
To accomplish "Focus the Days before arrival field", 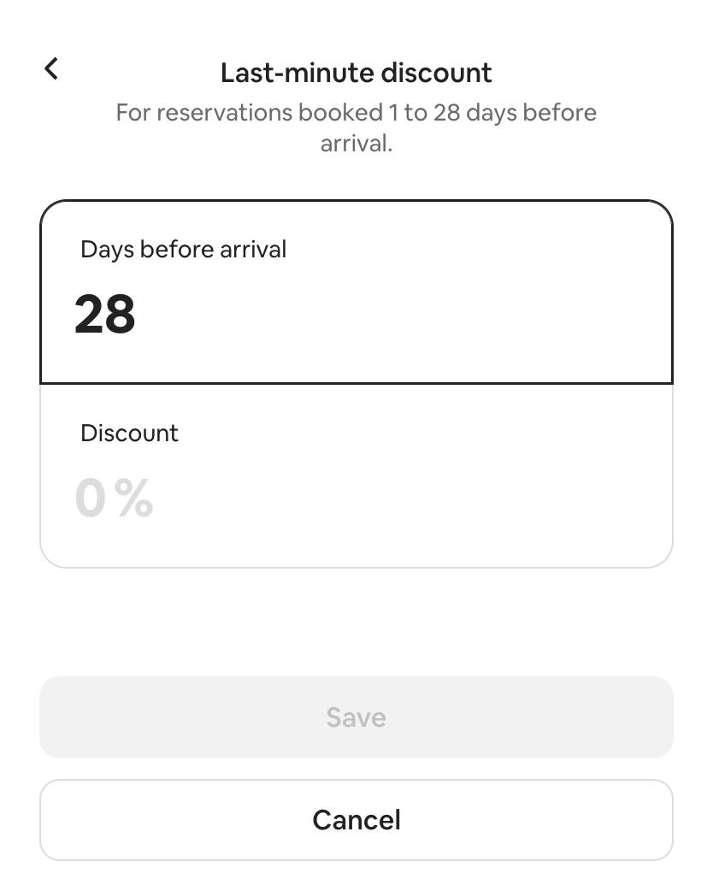I will 356,292.
